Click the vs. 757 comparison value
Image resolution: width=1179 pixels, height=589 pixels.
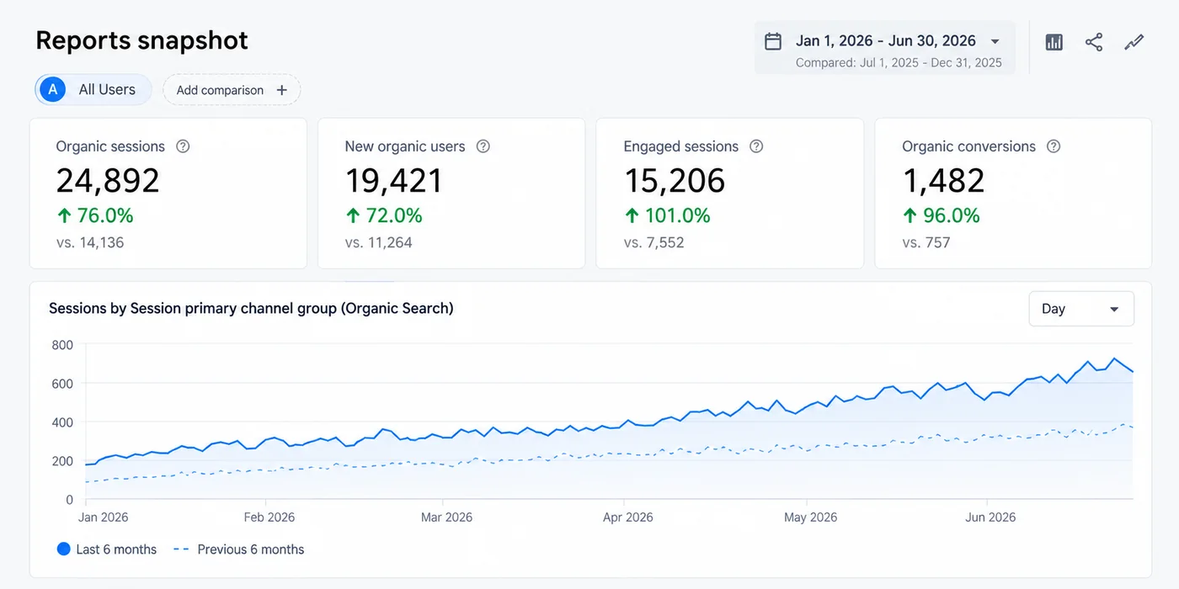(x=926, y=243)
